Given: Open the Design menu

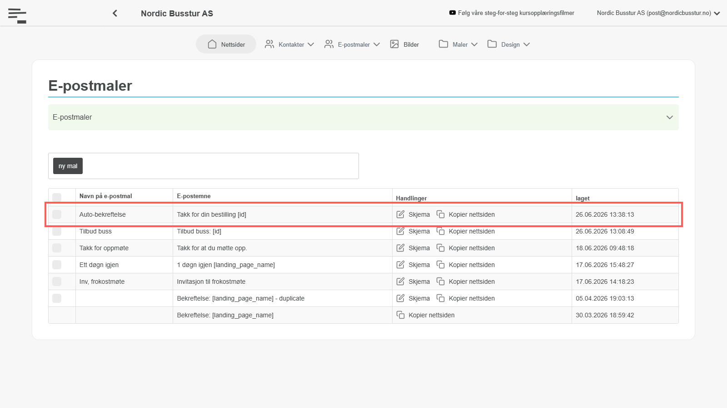Looking at the screenshot, I should pos(508,44).
